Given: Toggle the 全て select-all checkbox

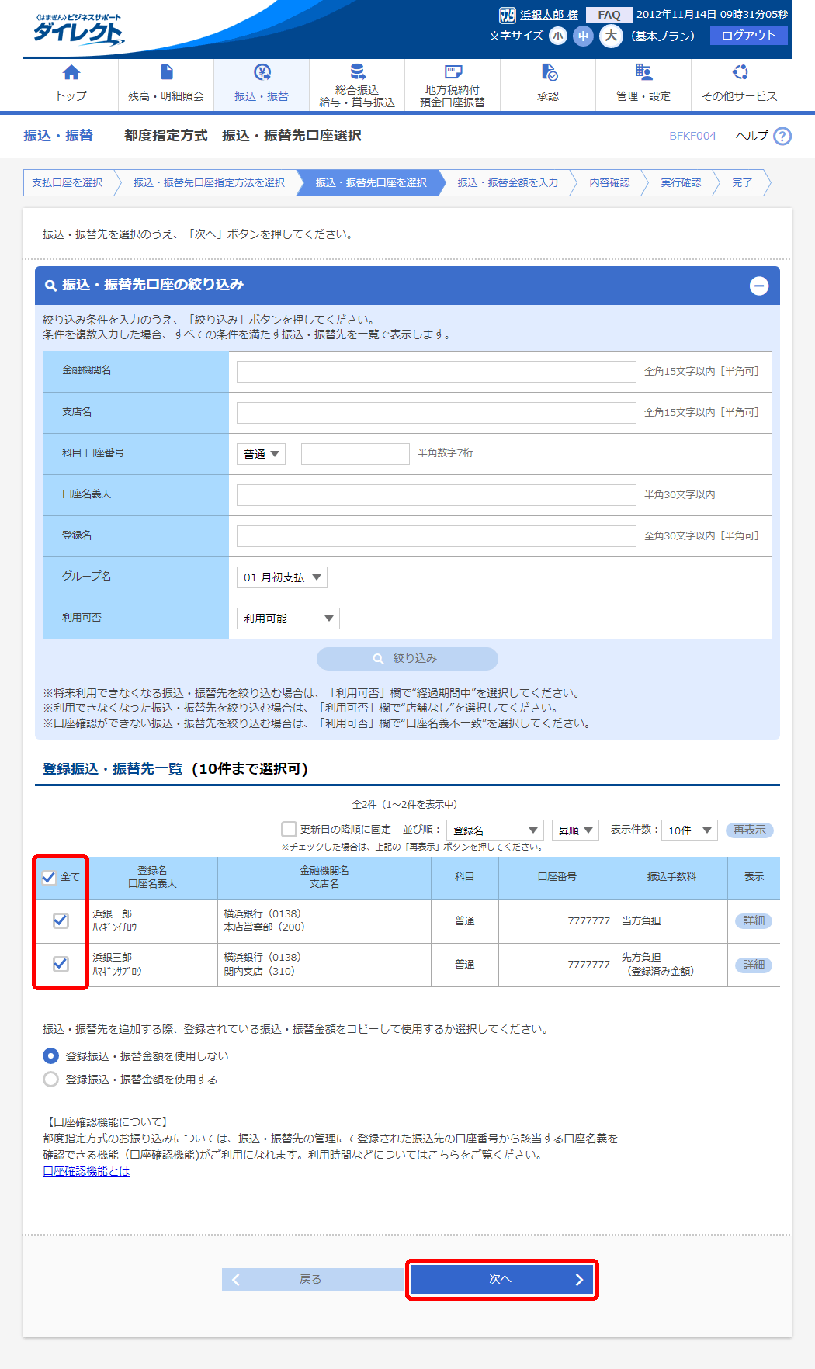Looking at the screenshot, I should tap(49, 877).
